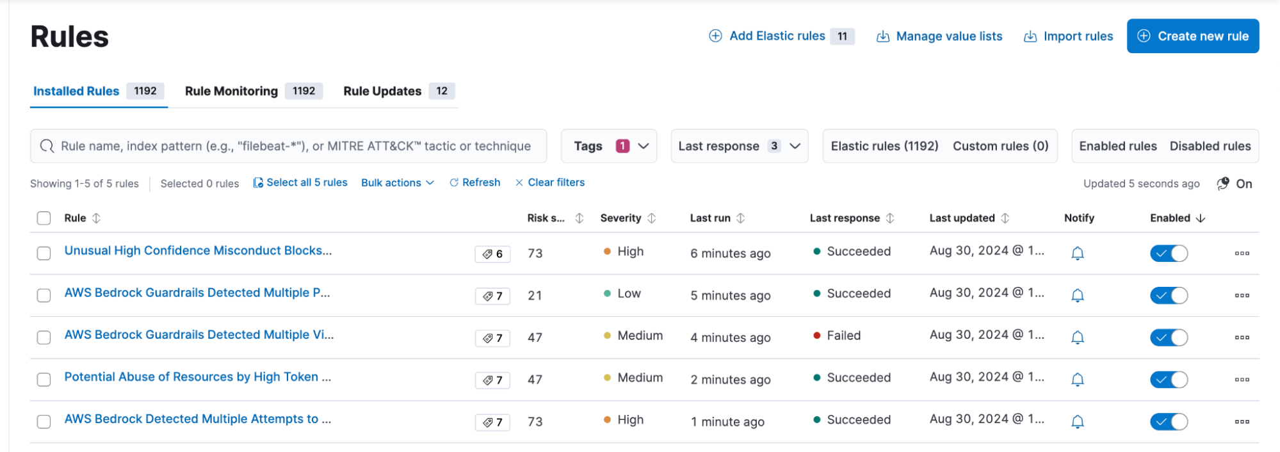The image size is (1280, 452).
Task: Focus the rule name search field
Action: (x=295, y=146)
